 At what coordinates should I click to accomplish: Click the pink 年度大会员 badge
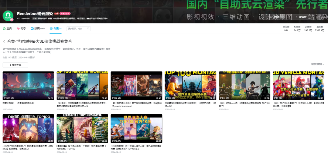(65, 14)
